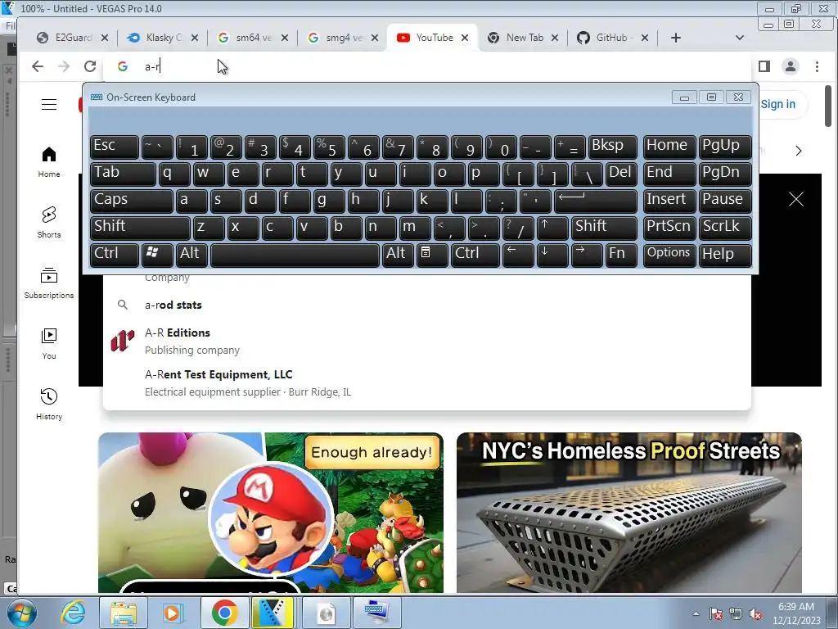Open You in the YouTube sidebar
This screenshot has height=629, width=838.
coord(48,343)
